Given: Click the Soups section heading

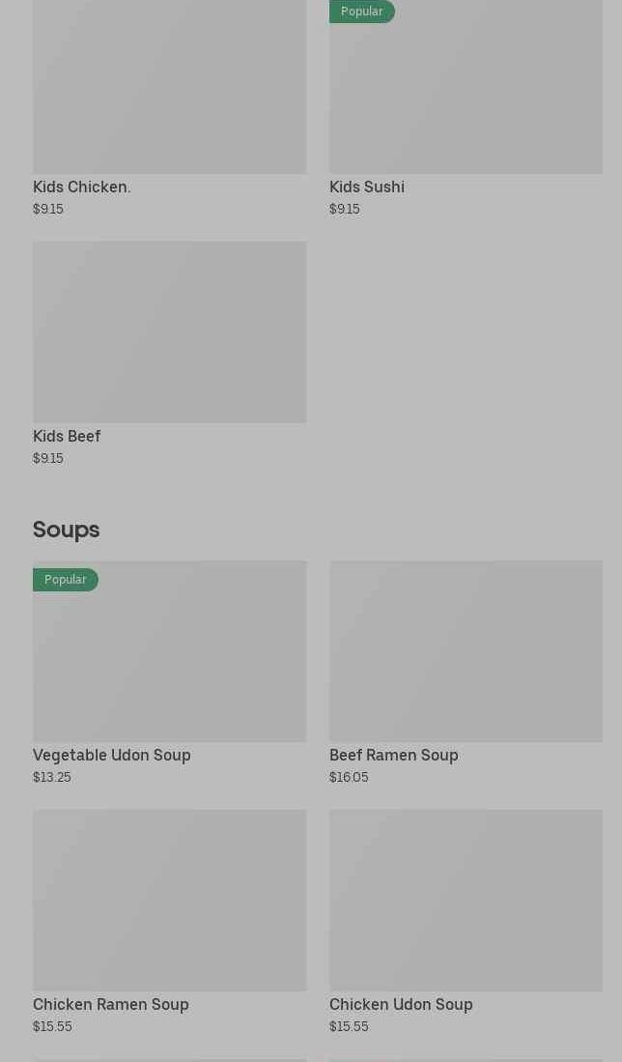Looking at the screenshot, I should (67, 530).
